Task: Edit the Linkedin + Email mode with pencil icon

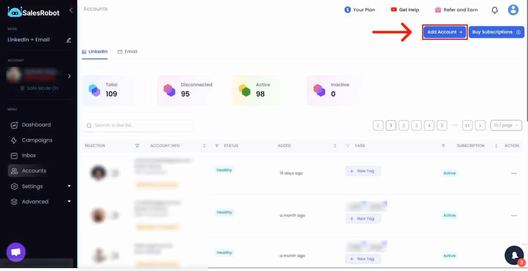Action: pos(69,40)
